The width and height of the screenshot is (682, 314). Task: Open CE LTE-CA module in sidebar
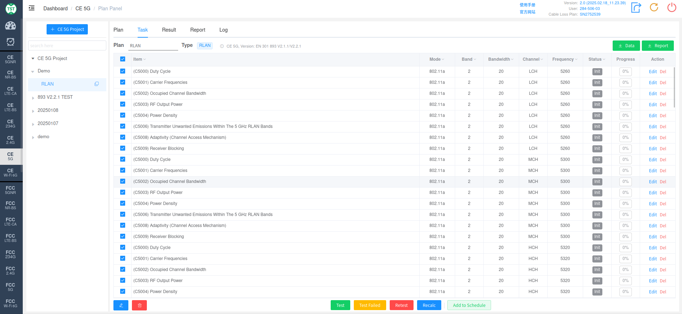point(11,91)
